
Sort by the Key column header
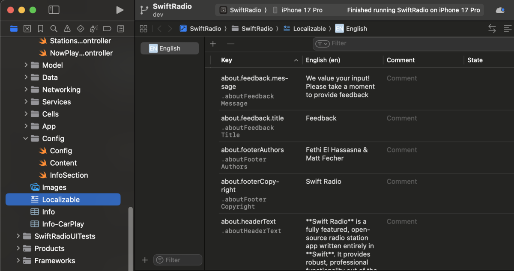coord(227,60)
